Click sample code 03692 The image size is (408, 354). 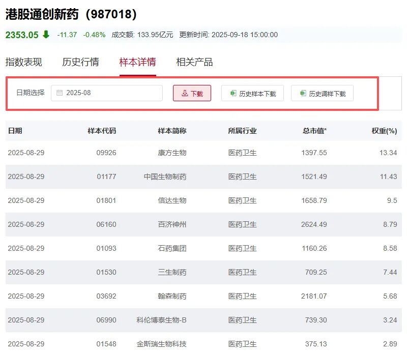pos(106,296)
